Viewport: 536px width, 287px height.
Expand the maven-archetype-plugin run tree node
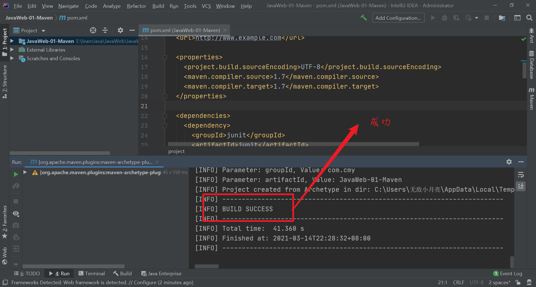(25, 172)
